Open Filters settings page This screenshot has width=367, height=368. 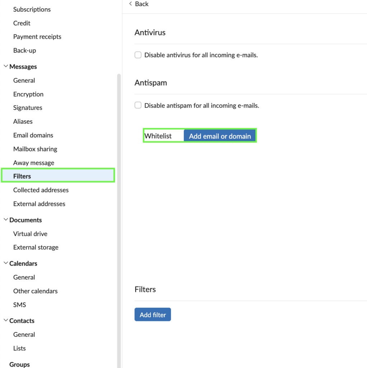(x=22, y=176)
